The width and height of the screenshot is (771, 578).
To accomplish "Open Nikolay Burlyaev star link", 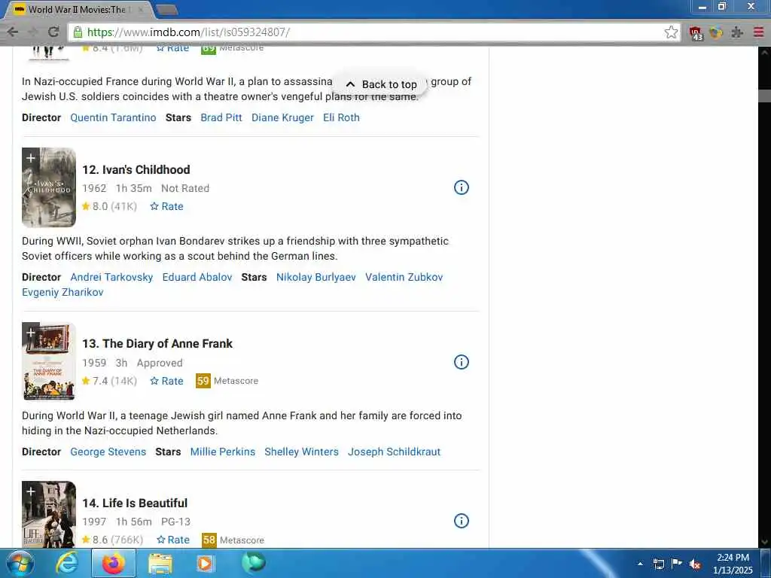I will click(316, 277).
